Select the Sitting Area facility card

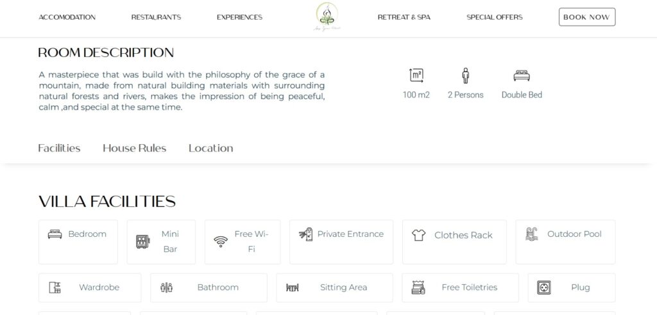(334, 287)
